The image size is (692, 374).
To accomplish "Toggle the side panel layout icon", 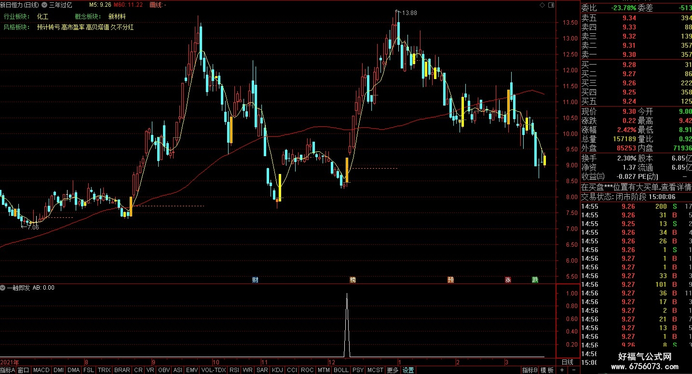I will pos(551,5).
